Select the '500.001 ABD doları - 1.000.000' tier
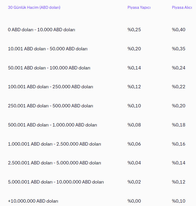This screenshot has height=207, width=196. pos(52,125)
